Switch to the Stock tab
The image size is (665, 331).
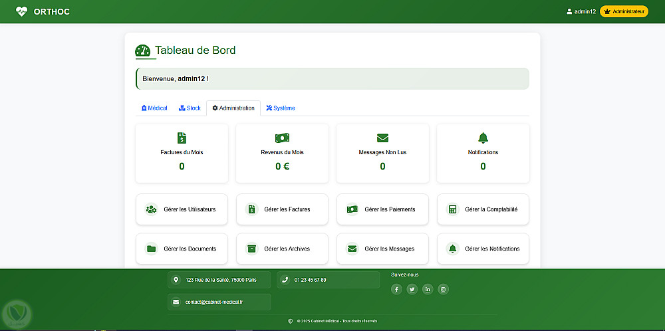tap(190, 108)
